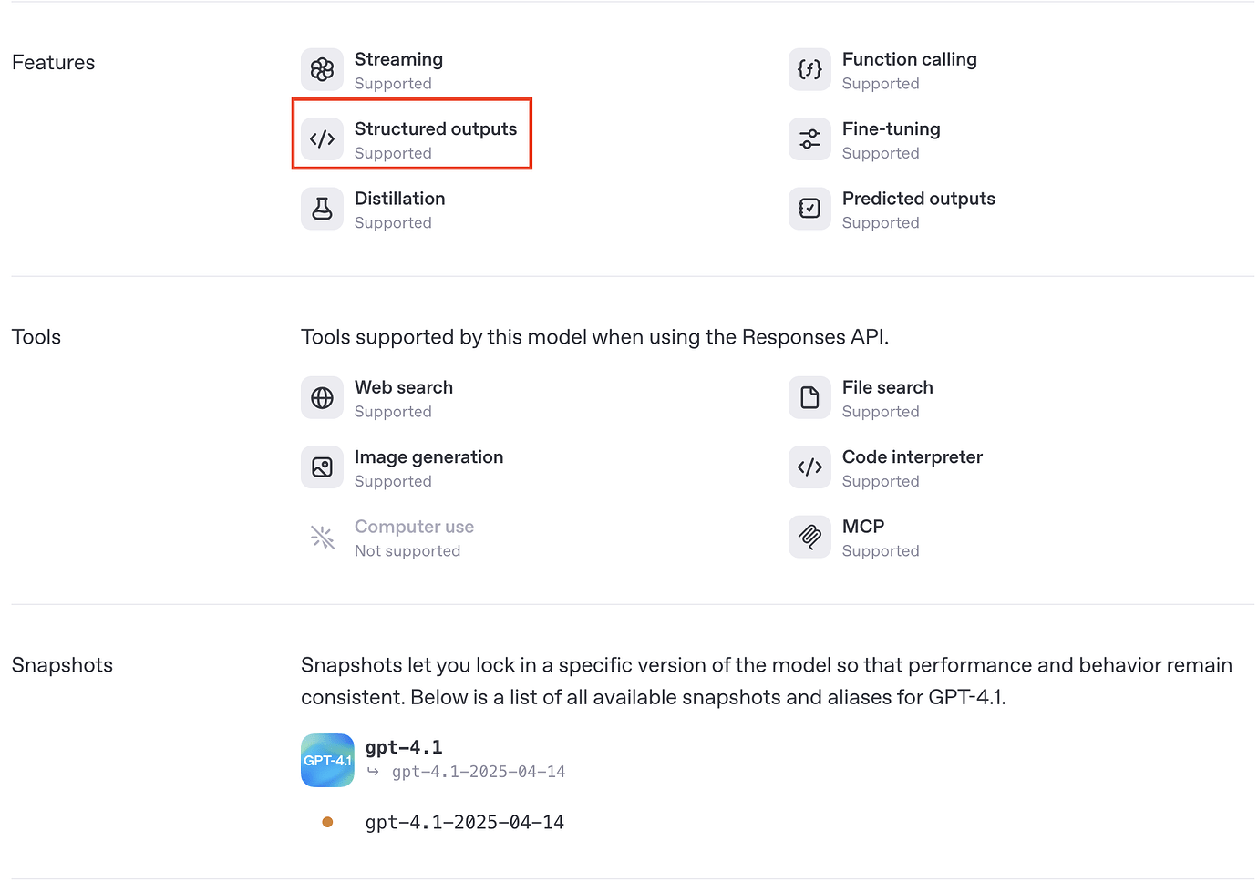Click the orange snapshot status dot

326,821
